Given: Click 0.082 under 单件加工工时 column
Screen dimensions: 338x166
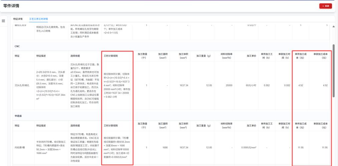Looking at the screenshot, I should pyautogui.click(x=267, y=85).
